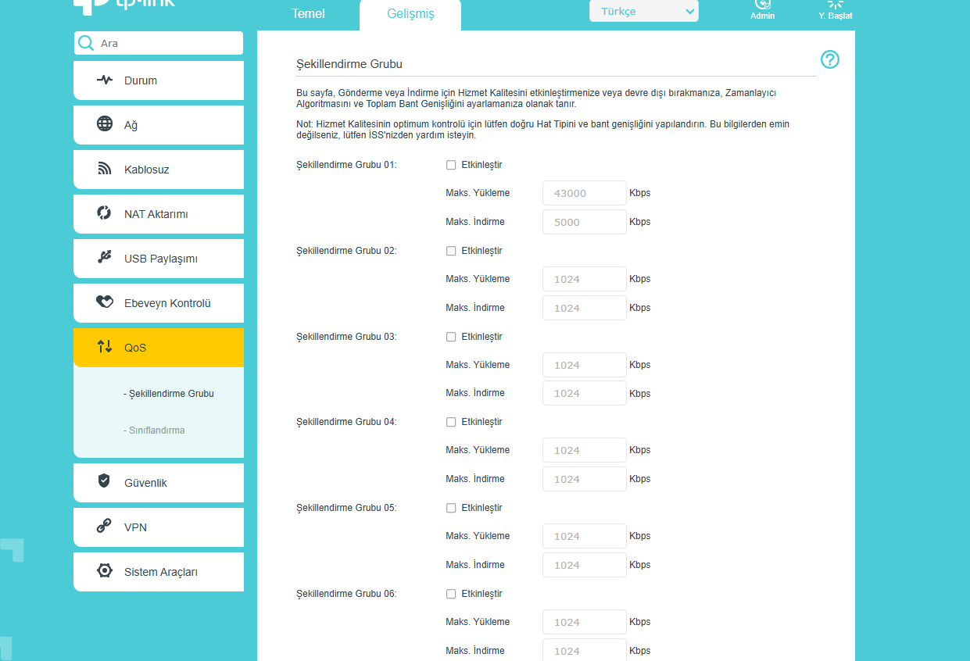Switch to the Temel tab
This screenshot has width=970, height=661.
pyautogui.click(x=308, y=14)
